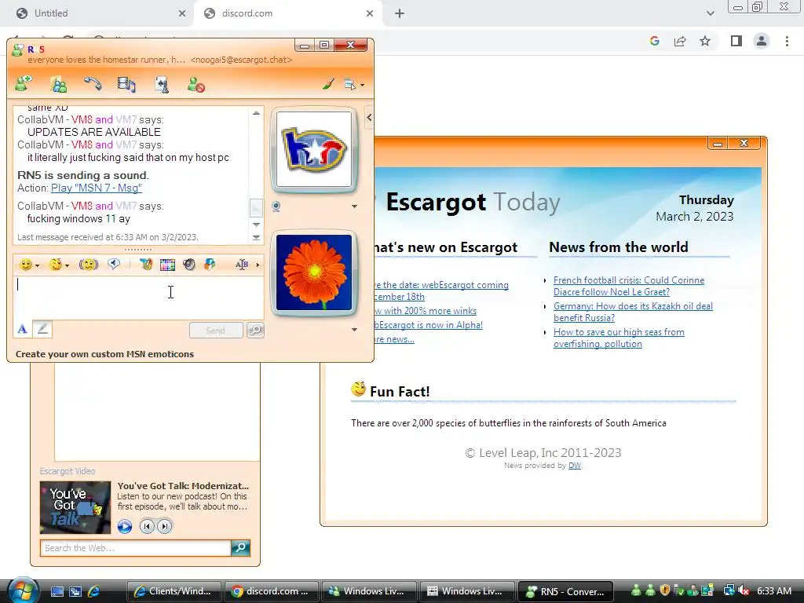
Task: Open the emoticon dropdown arrow next to smiley
Action: pos(38,265)
